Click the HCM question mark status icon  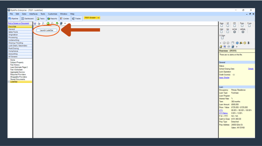click(235, 32)
